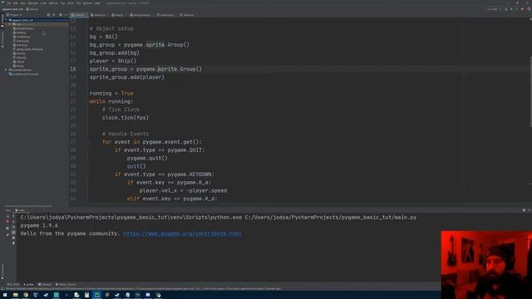Click 'pygame 1.9.6' console output

coord(39,225)
